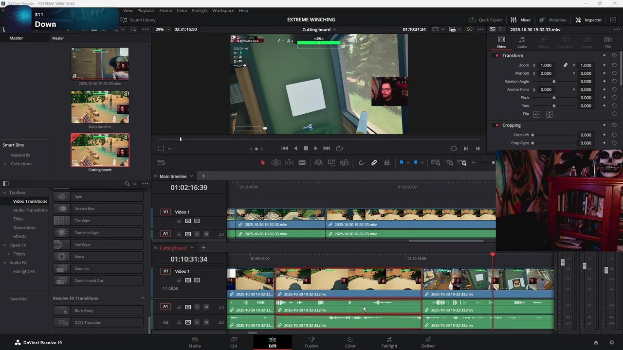The image size is (623, 350).
Task: Go to first frame in viewer
Action: pos(285,148)
